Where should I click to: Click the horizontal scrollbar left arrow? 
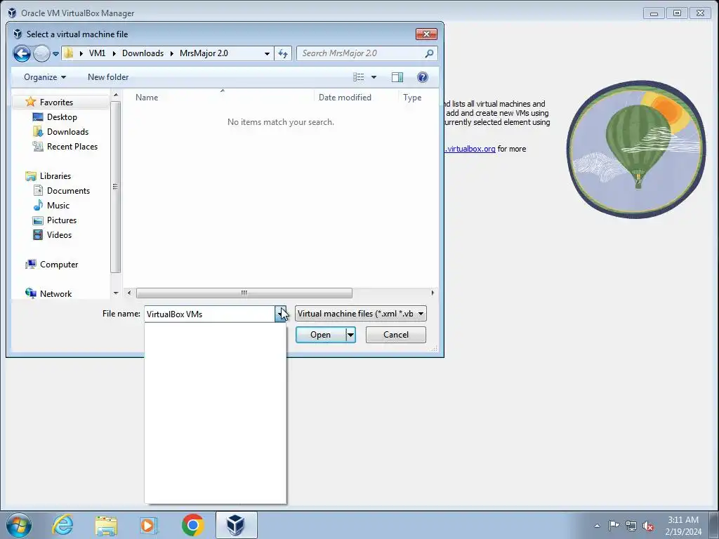click(129, 293)
